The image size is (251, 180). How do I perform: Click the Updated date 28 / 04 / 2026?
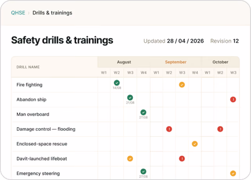(x=185, y=41)
